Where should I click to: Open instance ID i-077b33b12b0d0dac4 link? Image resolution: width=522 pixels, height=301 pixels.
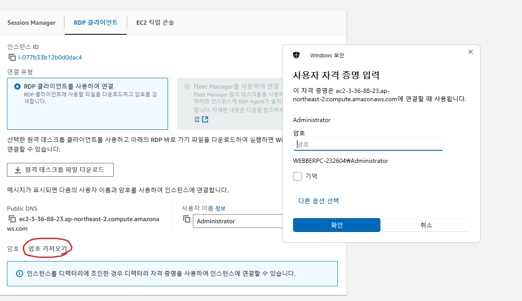point(50,57)
